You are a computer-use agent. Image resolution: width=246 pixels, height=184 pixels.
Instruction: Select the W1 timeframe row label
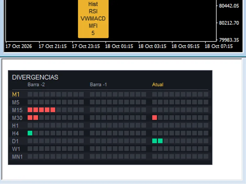pyautogui.click(x=16, y=149)
